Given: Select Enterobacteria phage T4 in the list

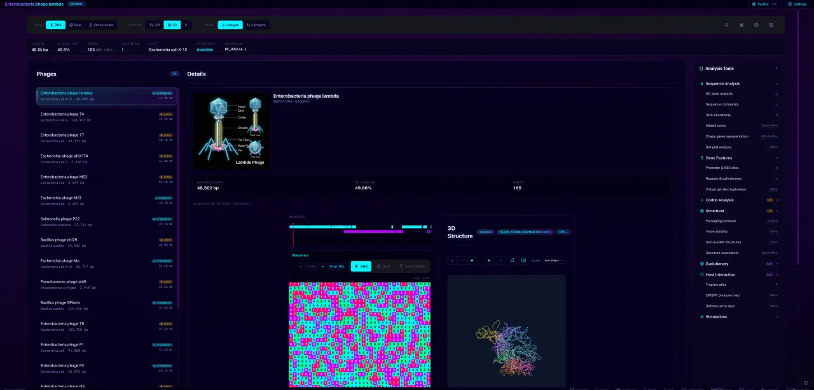Looking at the screenshot, I should (x=107, y=116).
